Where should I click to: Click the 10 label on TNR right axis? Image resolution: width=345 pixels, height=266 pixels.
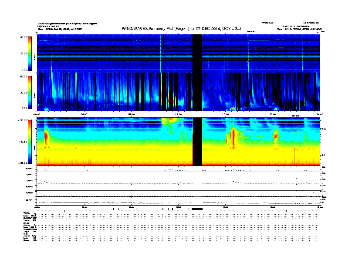coord(323,155)
